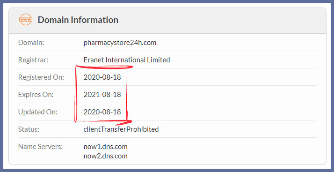Click the now1.dns.com name server
This screenshot has height=172, width=334.
[105, 147]
